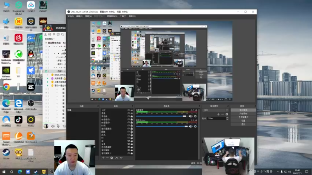Open the 自由模式 dropdown in the voice chat window

tap(50, 39)
